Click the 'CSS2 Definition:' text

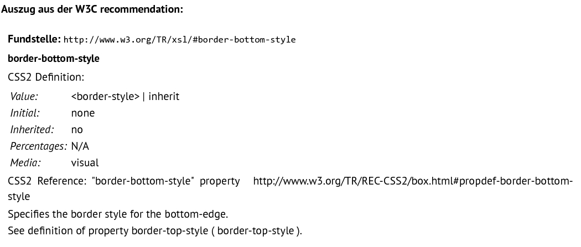click(x=46, y=77)
